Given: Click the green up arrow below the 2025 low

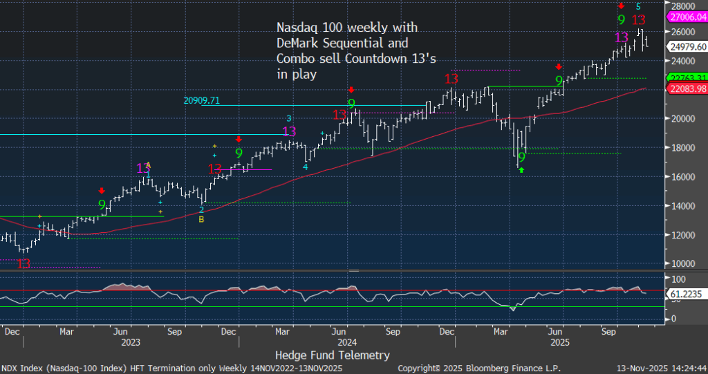Looking at the screenshot, I should point(522,169).
